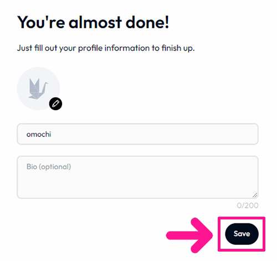Click the Bio (optional) placeholder text

pyautogui.click(x=49, y=167)
